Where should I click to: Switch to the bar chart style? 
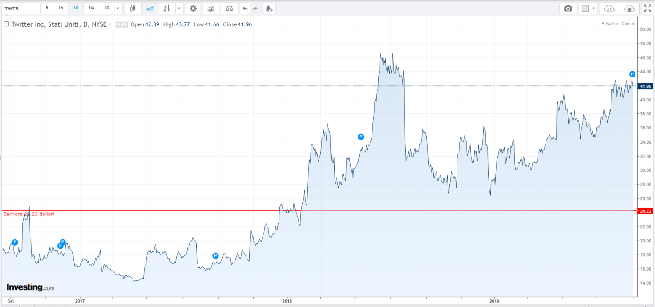(x=167, y=8)
